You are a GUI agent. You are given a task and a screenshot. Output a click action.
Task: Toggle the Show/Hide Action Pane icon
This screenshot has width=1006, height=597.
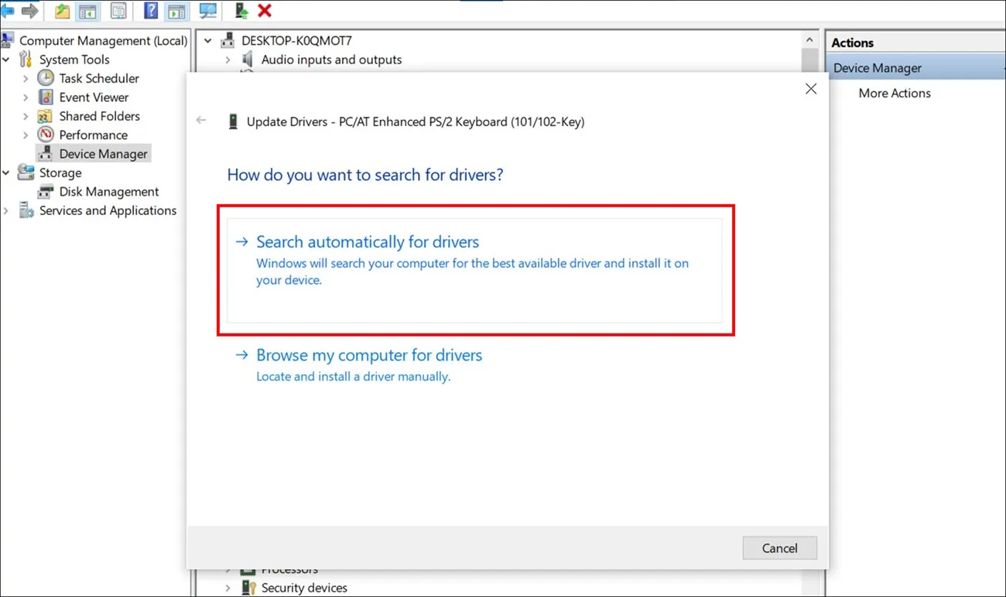coord(176,11)
